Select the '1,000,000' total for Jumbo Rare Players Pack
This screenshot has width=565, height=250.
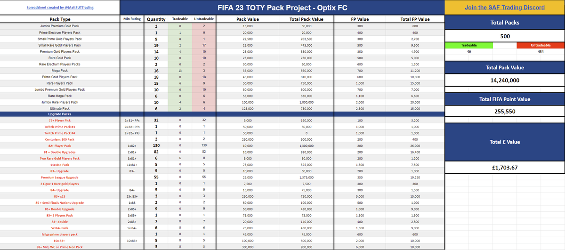tap(307, 102)
